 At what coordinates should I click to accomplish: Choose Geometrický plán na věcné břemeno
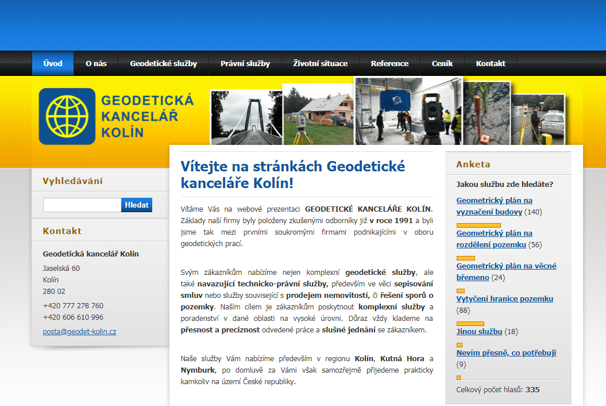point(506,271)
